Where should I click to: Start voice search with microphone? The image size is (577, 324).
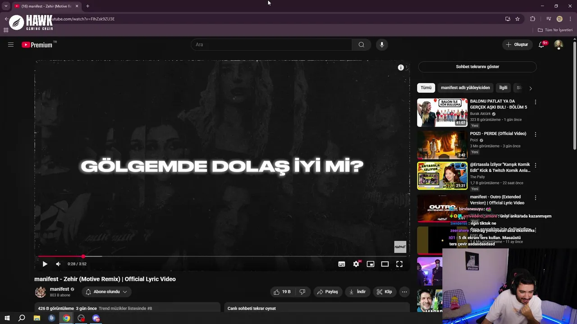[x=382, y=45]
